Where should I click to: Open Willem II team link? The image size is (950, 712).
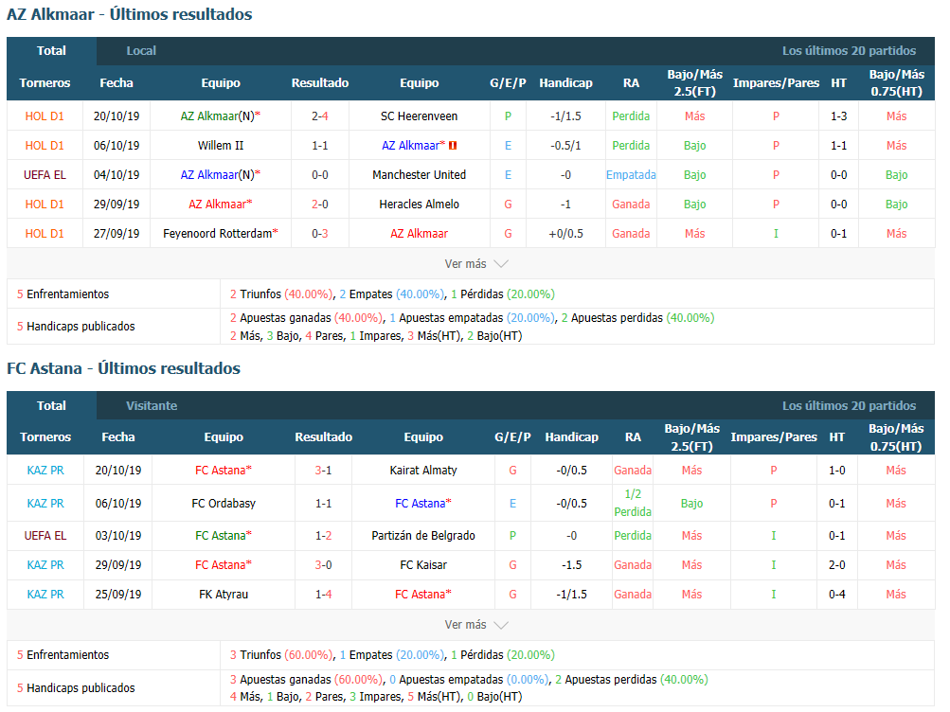(x=221, y=145)
